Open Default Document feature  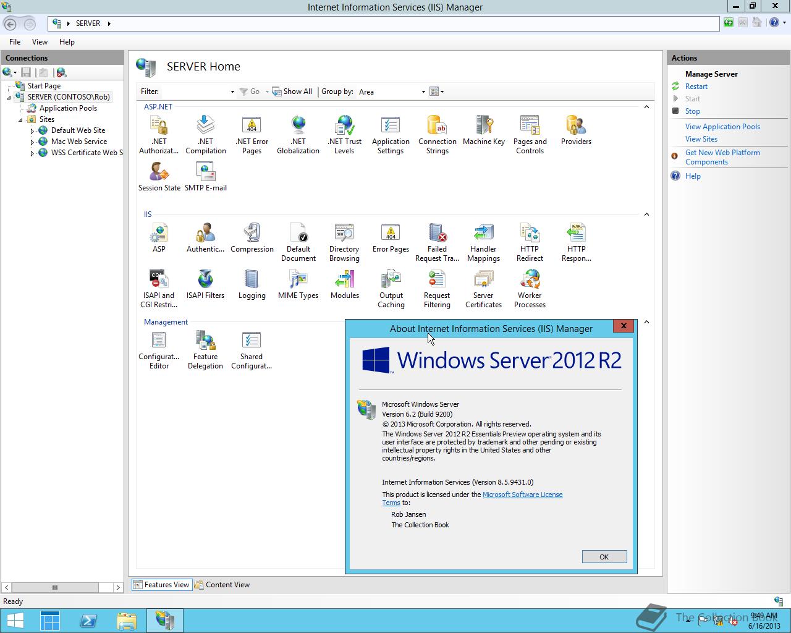(298, 242)
